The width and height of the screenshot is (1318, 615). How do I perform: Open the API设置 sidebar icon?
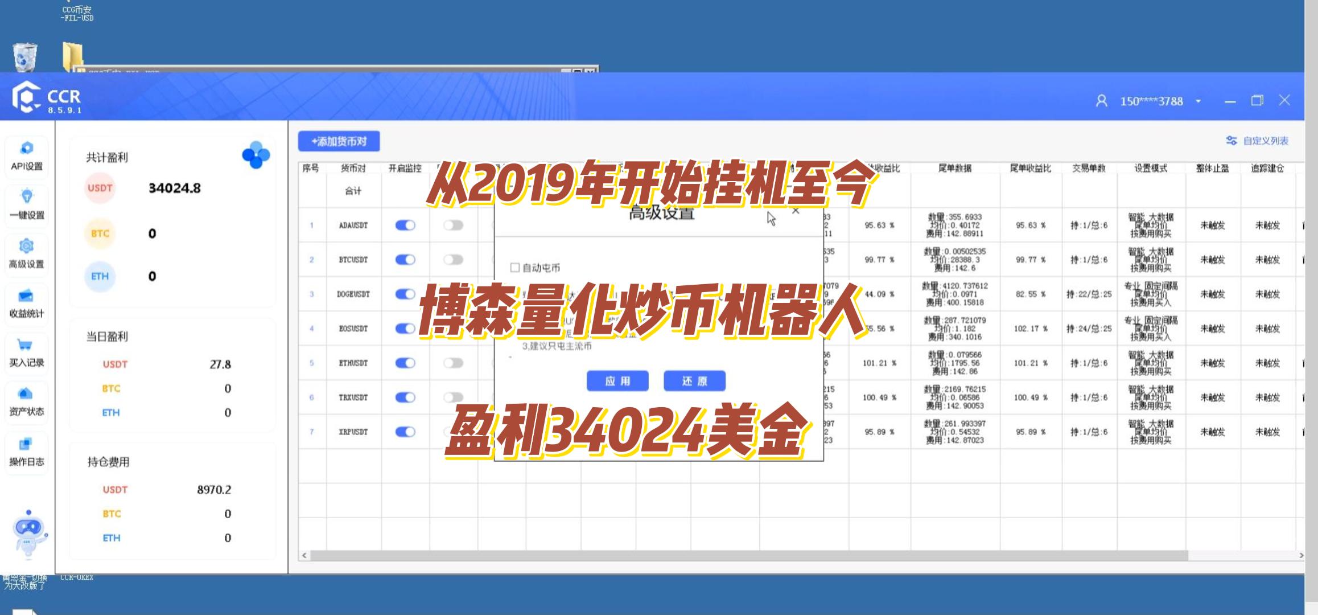tap(27, 156)
